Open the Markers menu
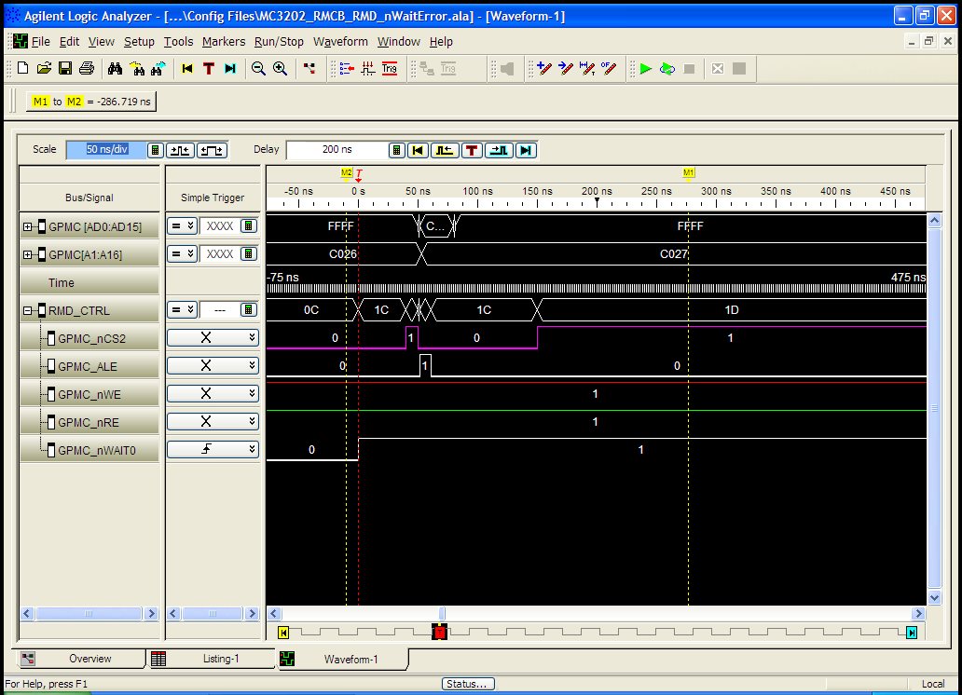This screenshot has width=962, height=695. pyautogui.click(x=224, y=42)
